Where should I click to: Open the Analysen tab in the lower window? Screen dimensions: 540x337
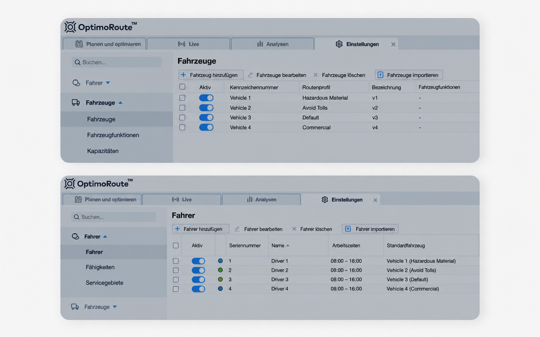tap(261, 200)
